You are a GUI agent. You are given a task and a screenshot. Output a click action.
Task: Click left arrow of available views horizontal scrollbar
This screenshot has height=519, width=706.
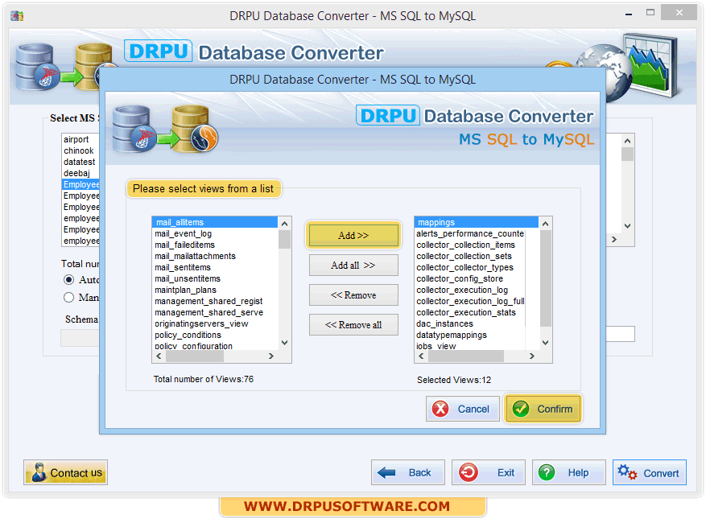(x=159, y=356)
